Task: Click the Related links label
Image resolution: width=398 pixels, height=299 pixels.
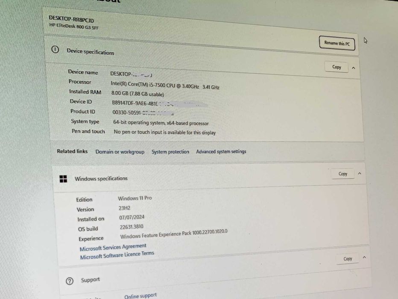Action: [x=72, y=151]
